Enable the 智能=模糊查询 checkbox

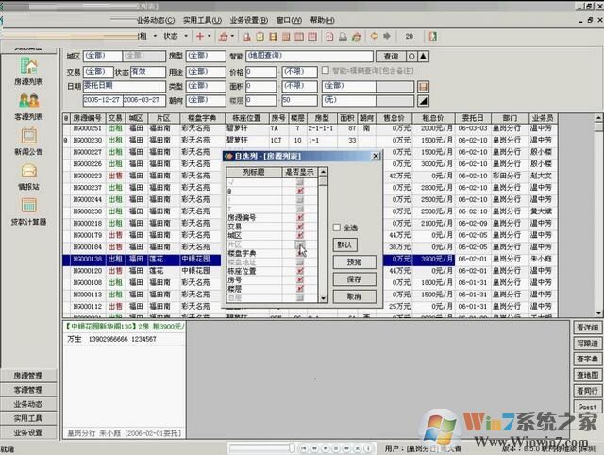(326, 71)
